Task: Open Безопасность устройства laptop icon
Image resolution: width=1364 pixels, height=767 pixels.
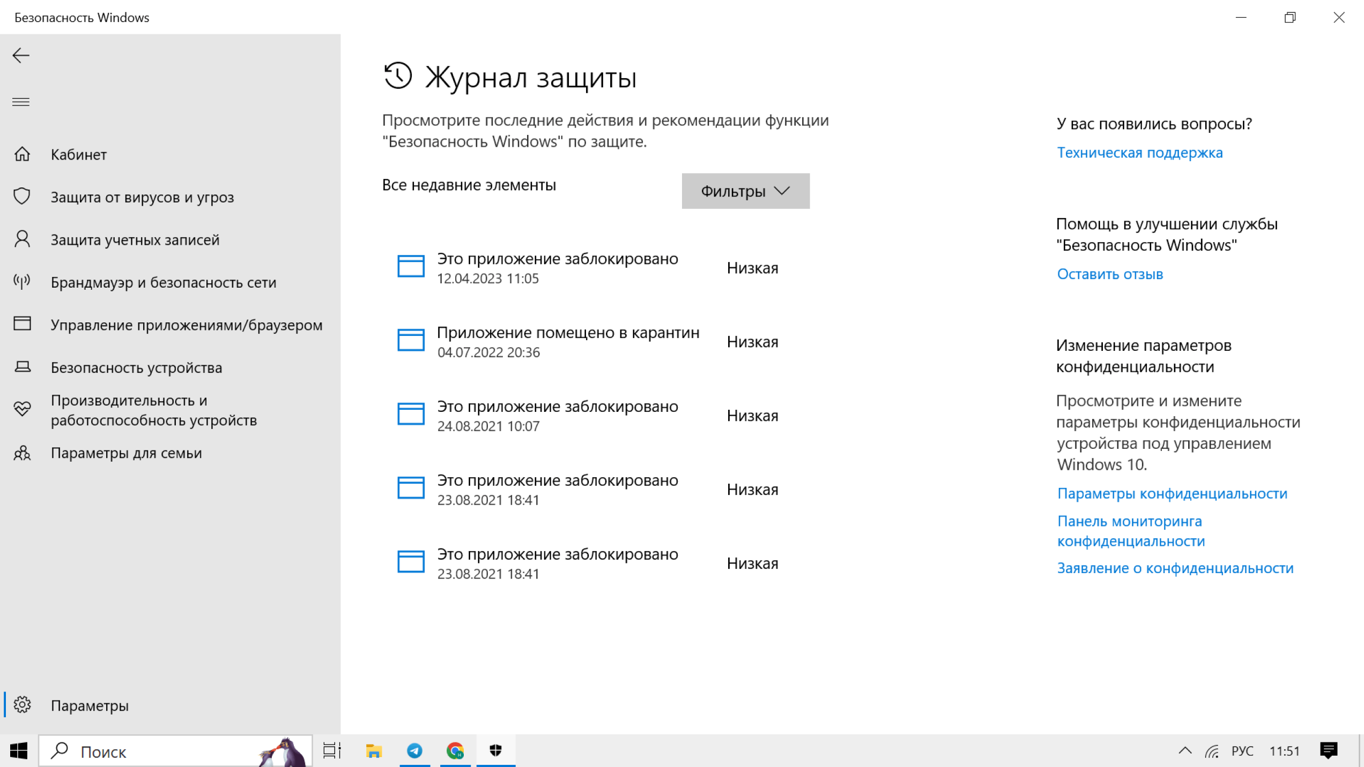Action: [22, 367]
